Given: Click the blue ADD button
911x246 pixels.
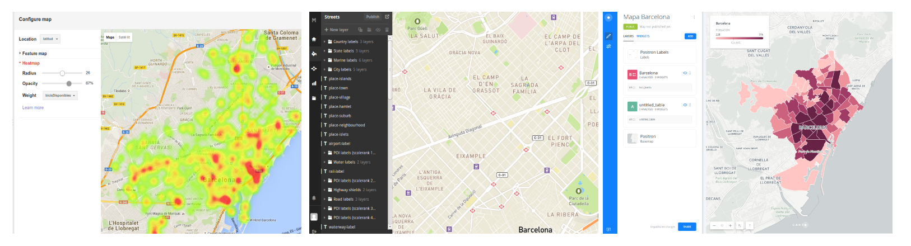Looking at the screenshot, I should [690, 36].
